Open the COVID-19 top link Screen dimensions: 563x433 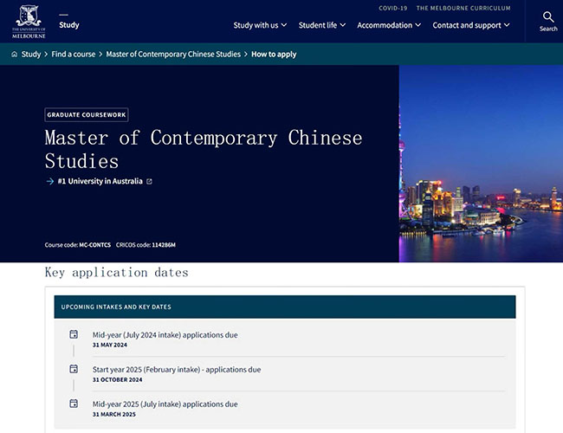[x=392, y=8]
